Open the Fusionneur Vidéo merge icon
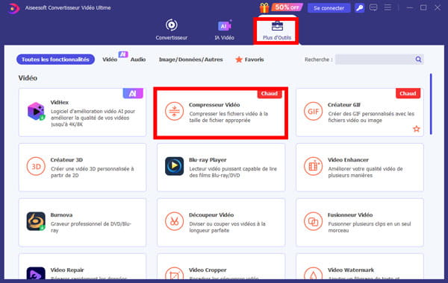Viewport: 448px width, 283px height. 313,221
